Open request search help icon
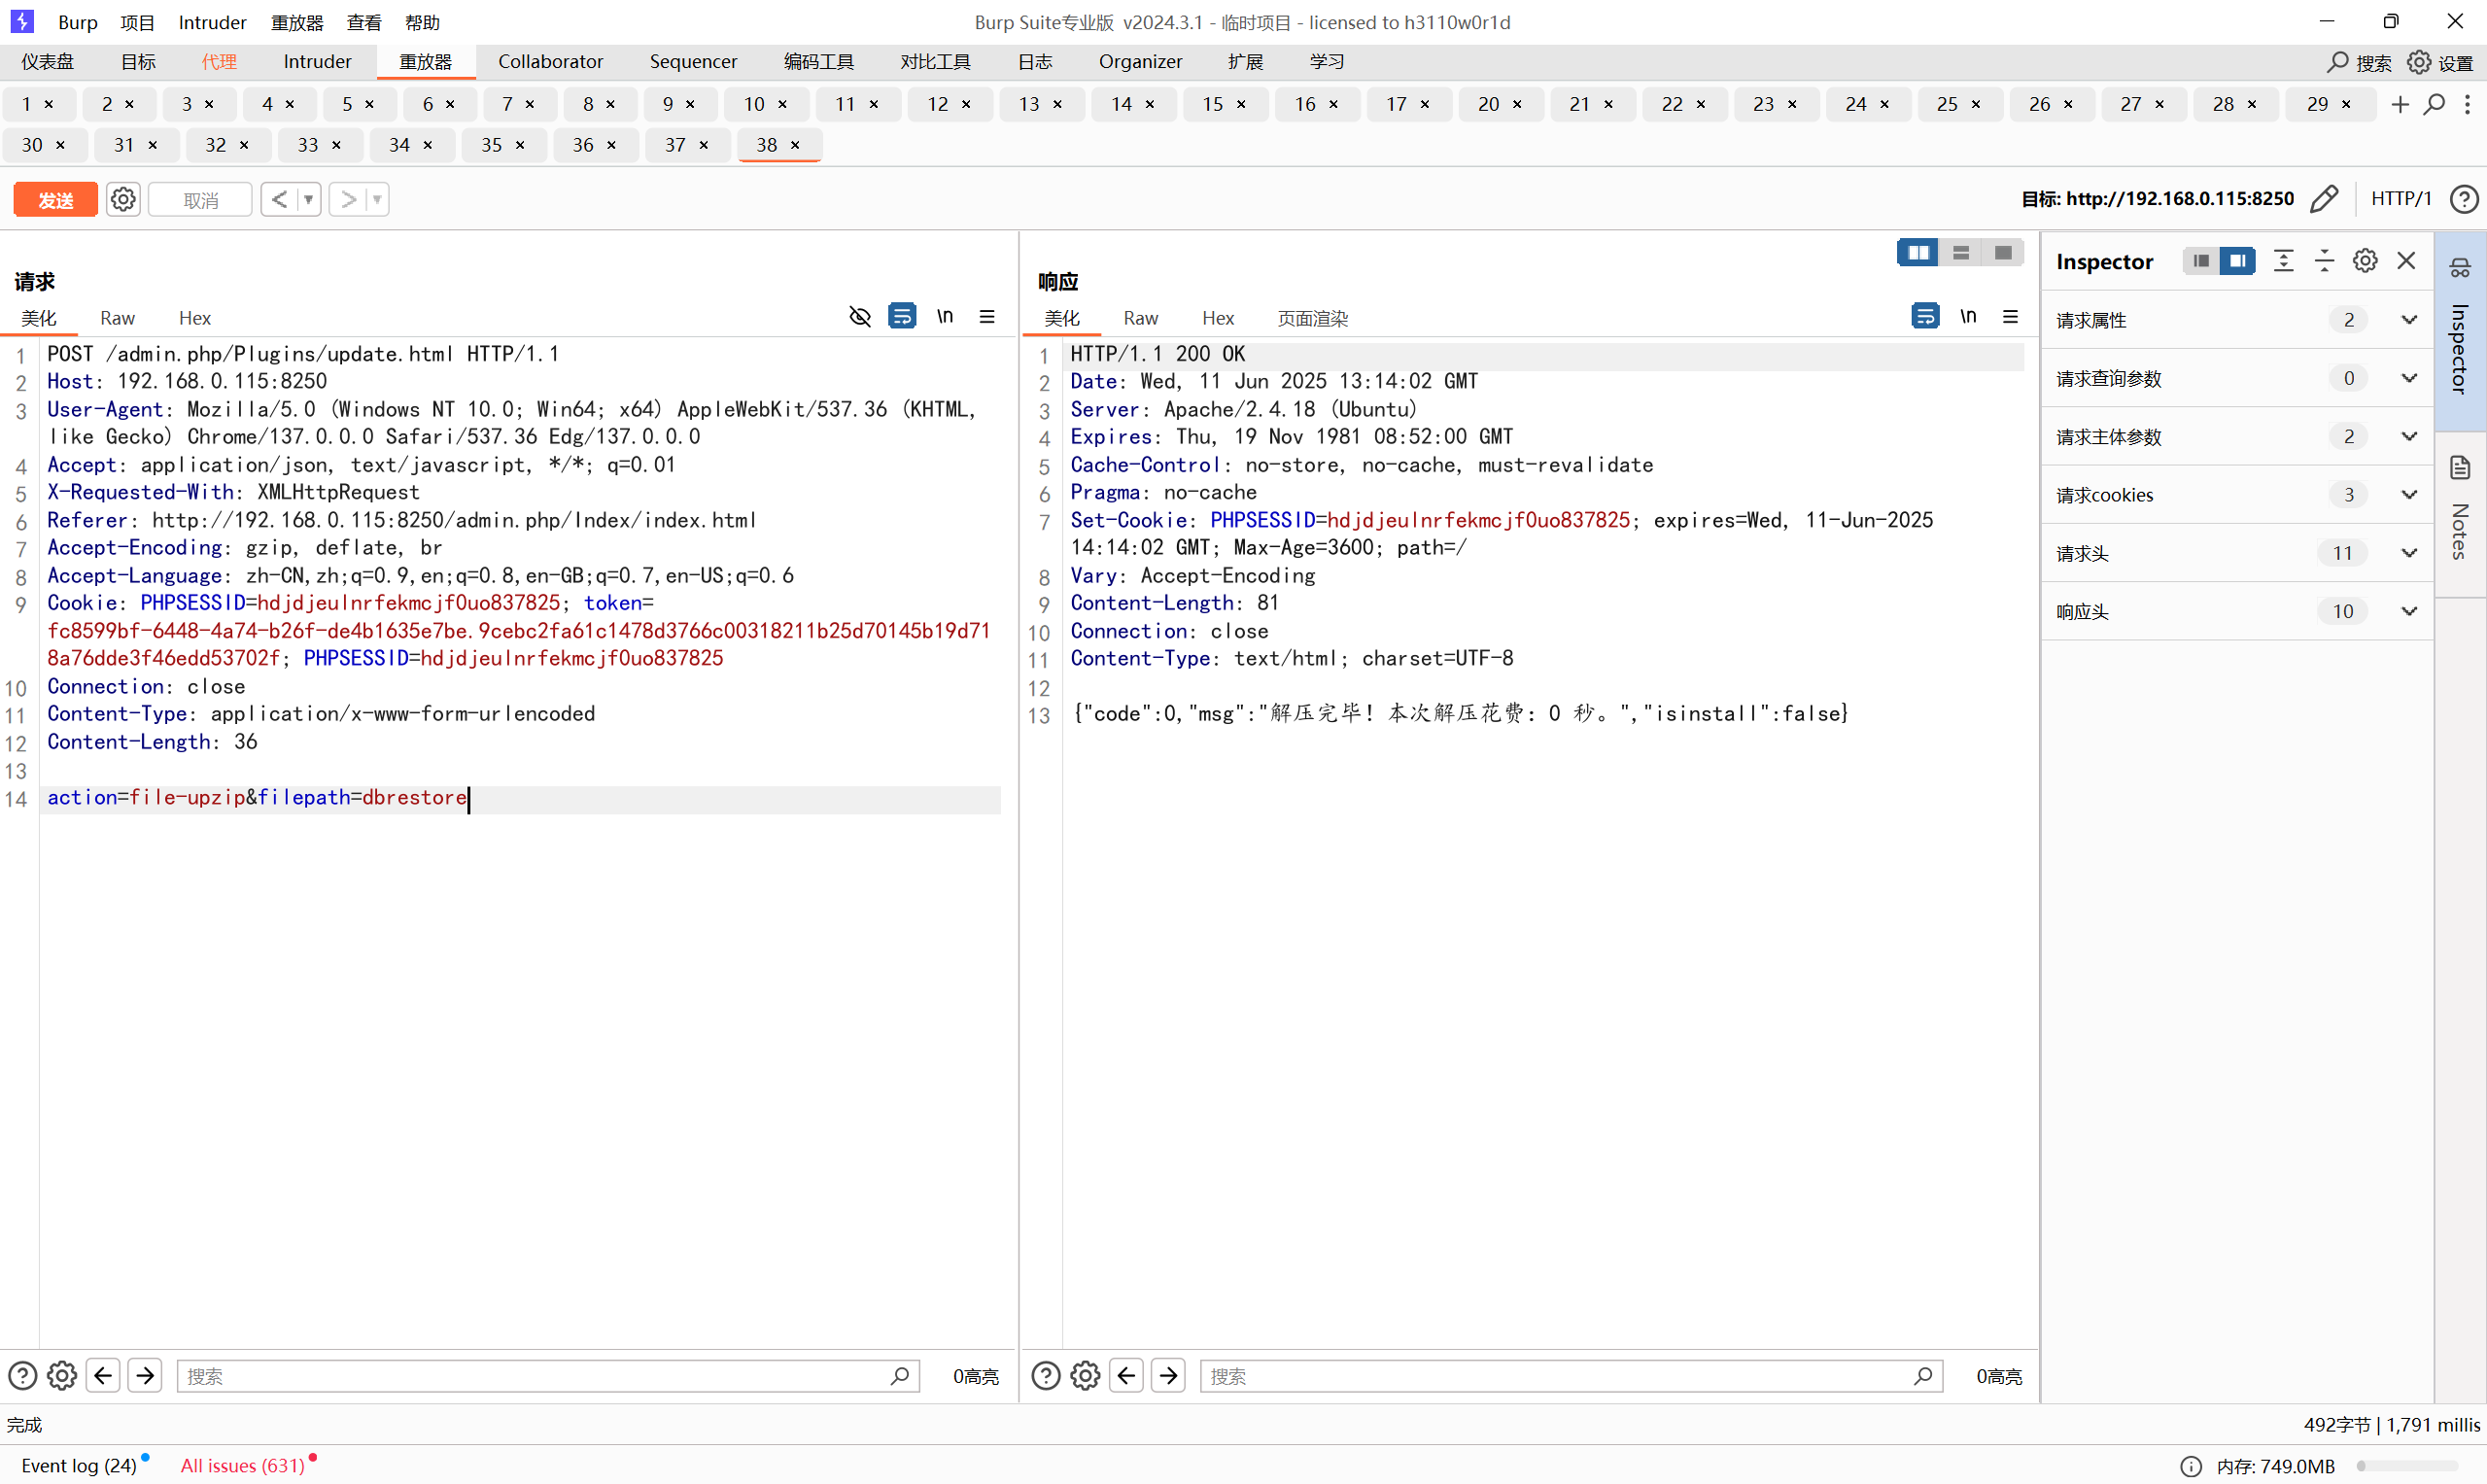 [22, 1375]
